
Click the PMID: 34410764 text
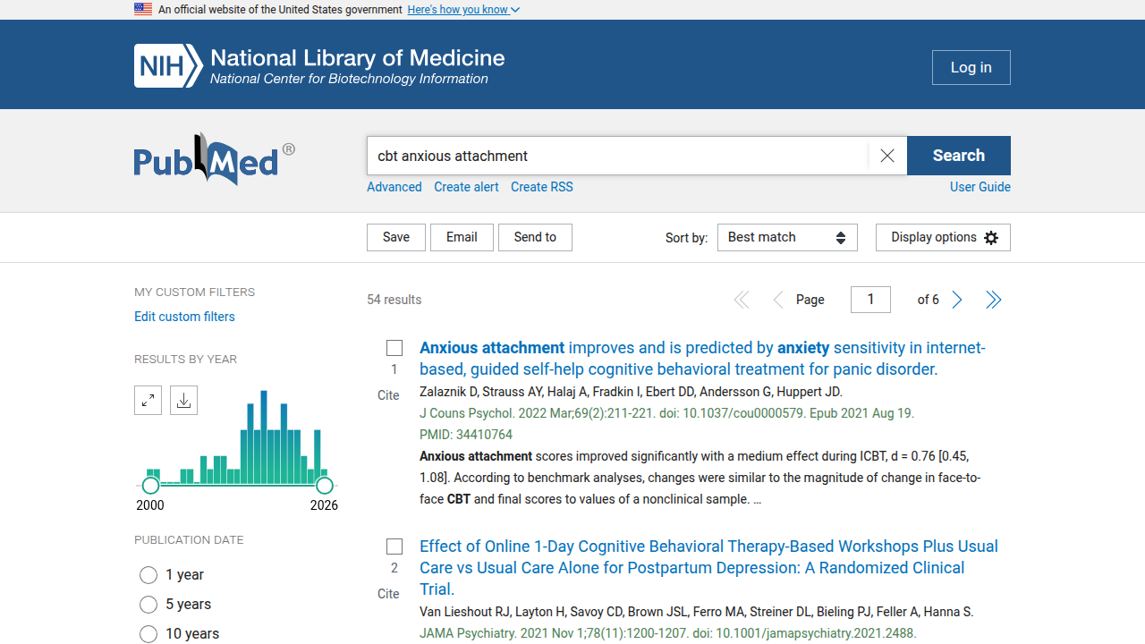click(466, 435)
